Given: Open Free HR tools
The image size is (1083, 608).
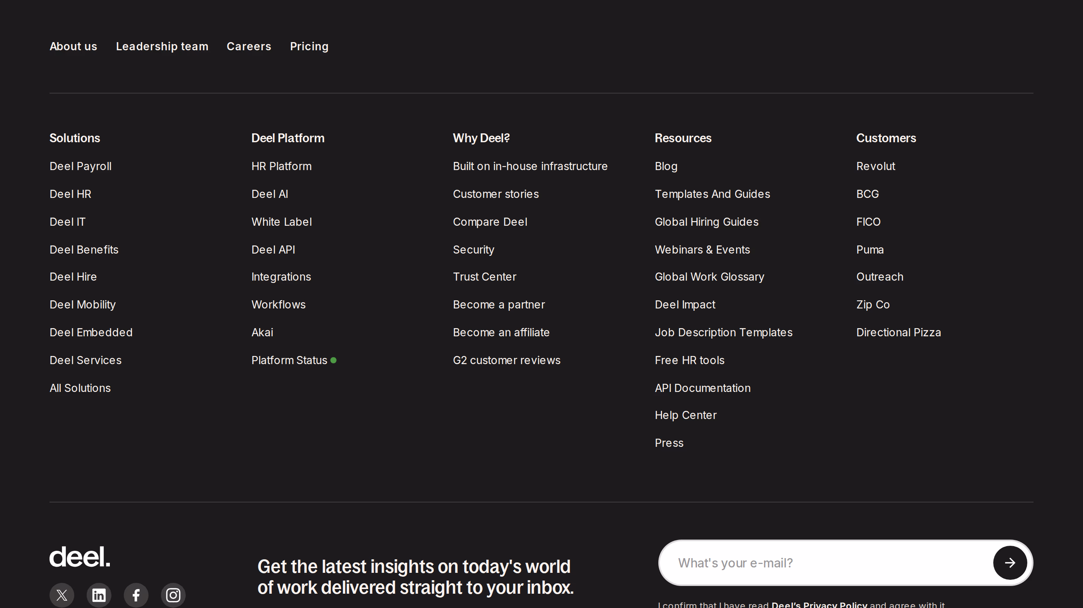Looking at the screenshot, I should pos(690,360).
